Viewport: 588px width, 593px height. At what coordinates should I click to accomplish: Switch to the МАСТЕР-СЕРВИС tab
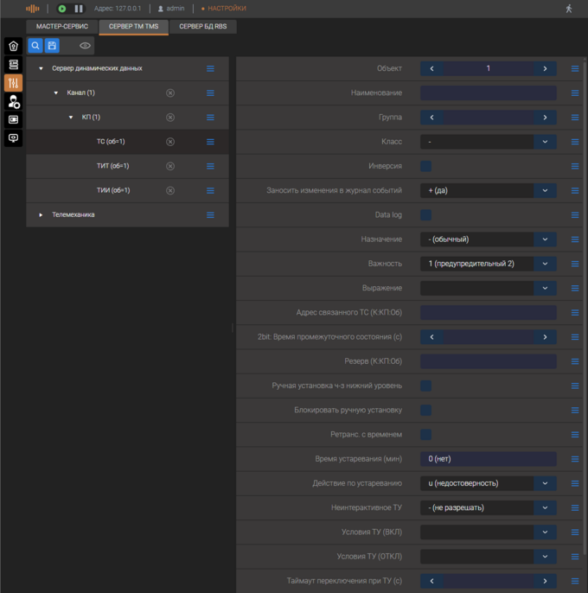[x=62, y=27]
